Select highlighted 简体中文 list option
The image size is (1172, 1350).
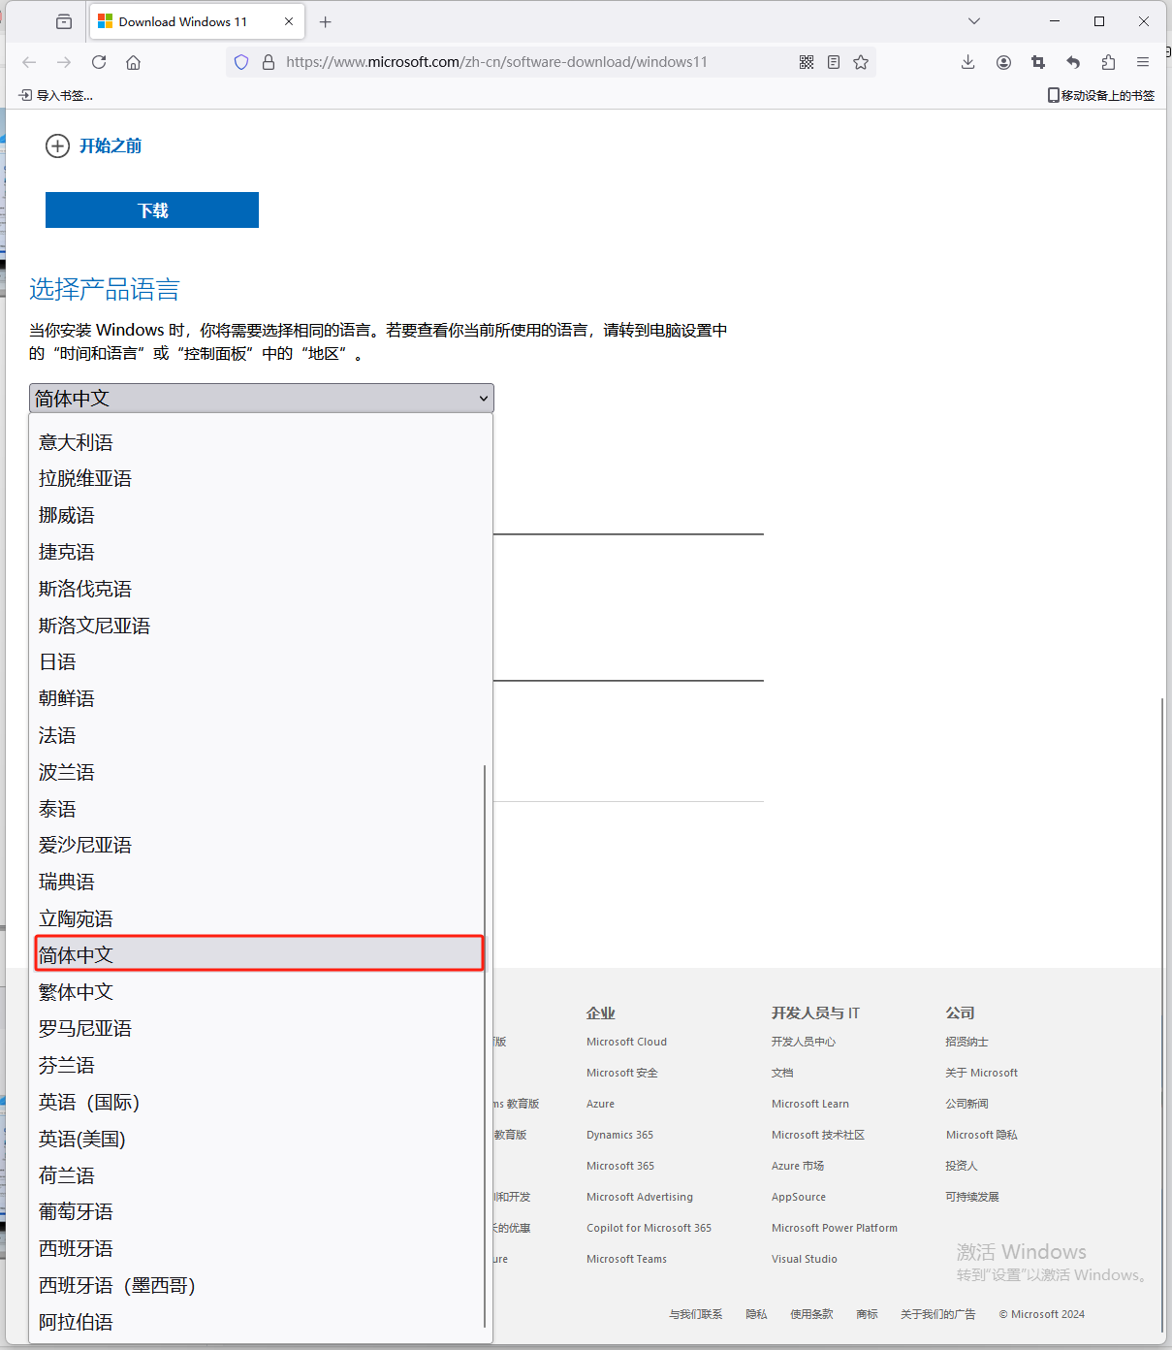coord(259,955)
